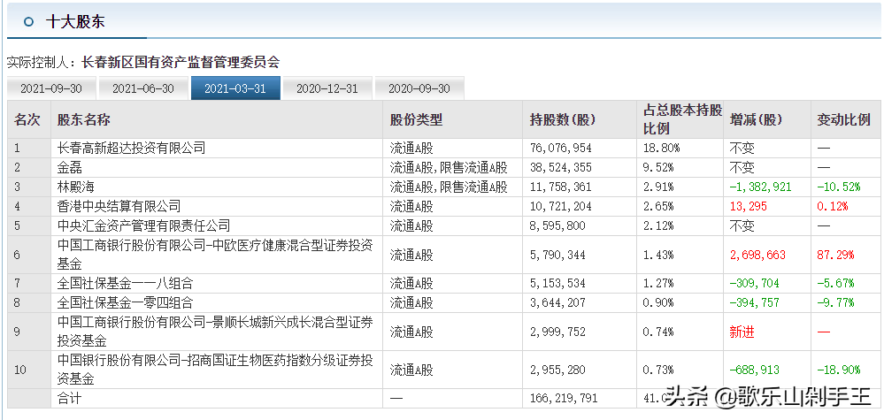Screen dimensions: 884x420
Task: Click the increase value 13,295
Action: point(748,207)
